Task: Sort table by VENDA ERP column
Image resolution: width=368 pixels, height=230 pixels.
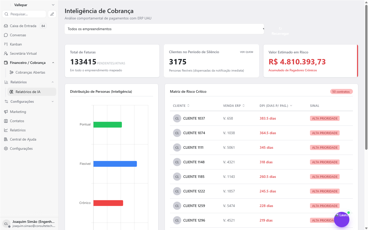Action: tap(234, 106)
